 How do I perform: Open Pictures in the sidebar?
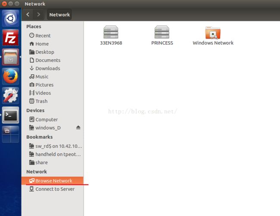pos(53,85)
